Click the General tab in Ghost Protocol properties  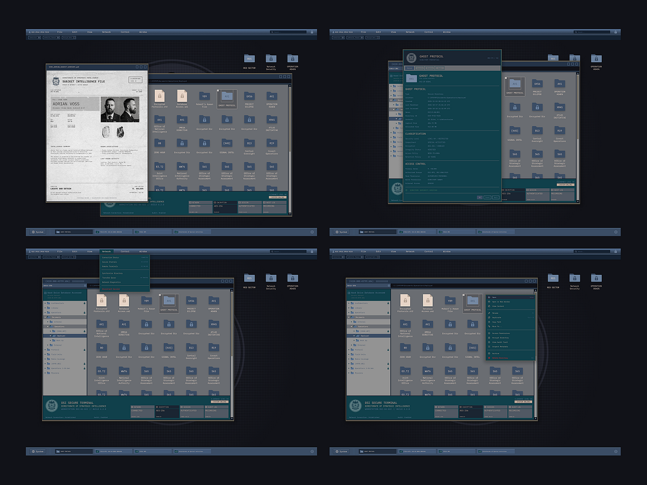(x=410, y=68)
